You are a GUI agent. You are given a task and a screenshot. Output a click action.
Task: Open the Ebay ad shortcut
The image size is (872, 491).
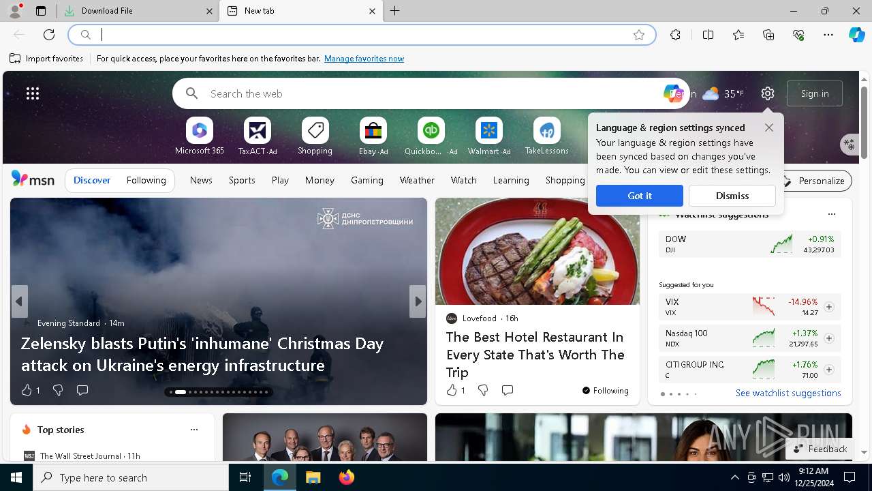(373, 136)
